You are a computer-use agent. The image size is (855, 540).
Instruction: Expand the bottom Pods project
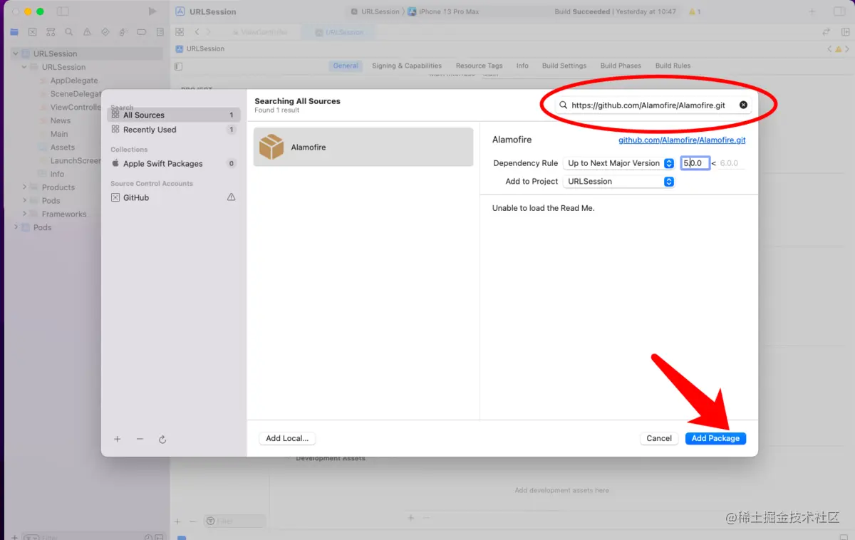[x=16, y=227]
